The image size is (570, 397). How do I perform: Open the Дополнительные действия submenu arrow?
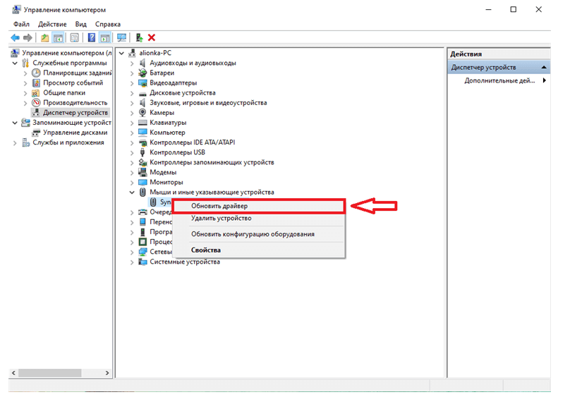(544, 80)
